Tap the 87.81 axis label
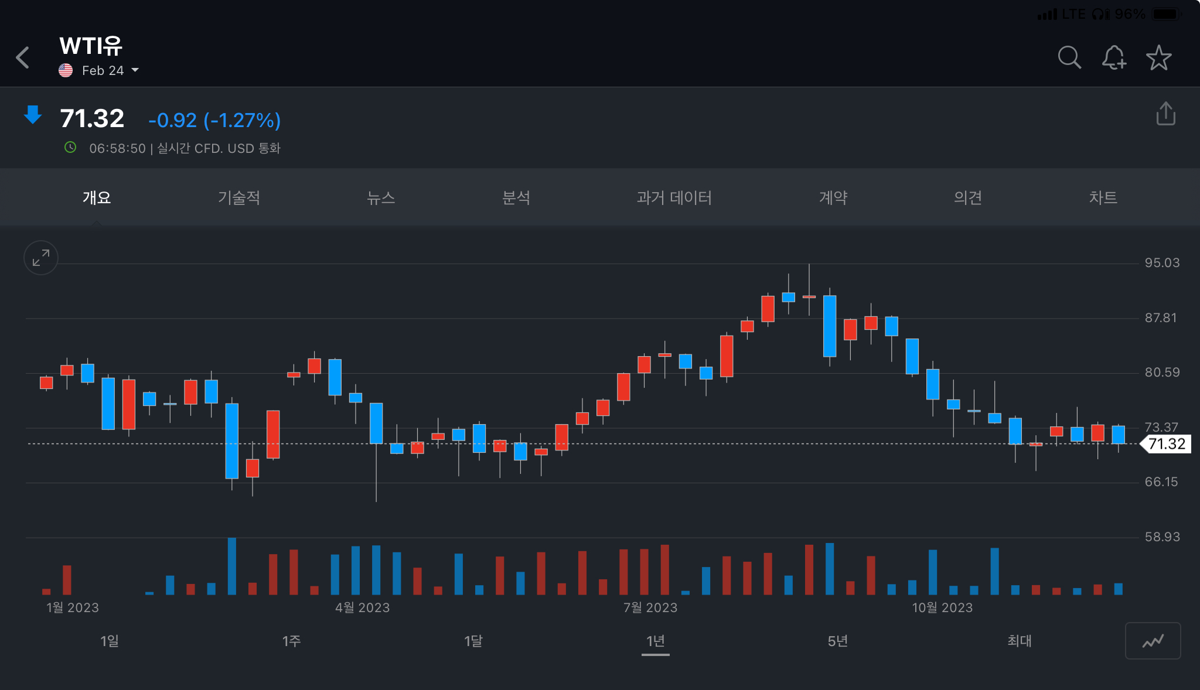The width and height of the screenshot is (1200, 690). [1161, 318]
